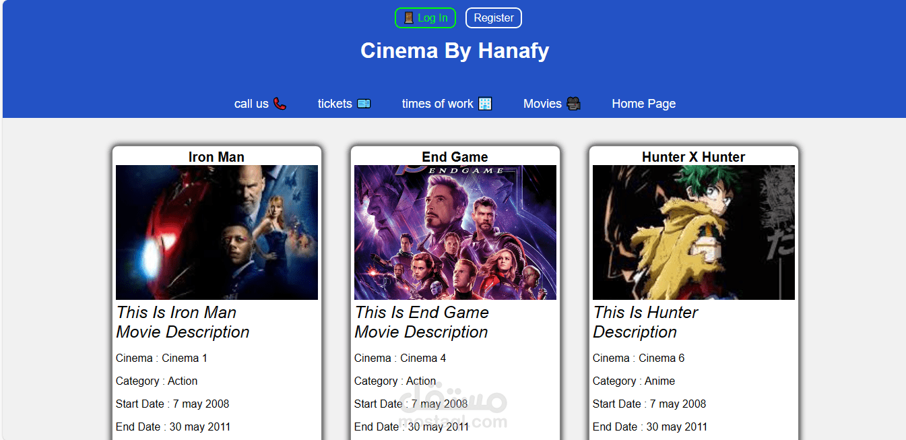Click 'Cinema : Cinema 4' text

click(x=400, y=358)
